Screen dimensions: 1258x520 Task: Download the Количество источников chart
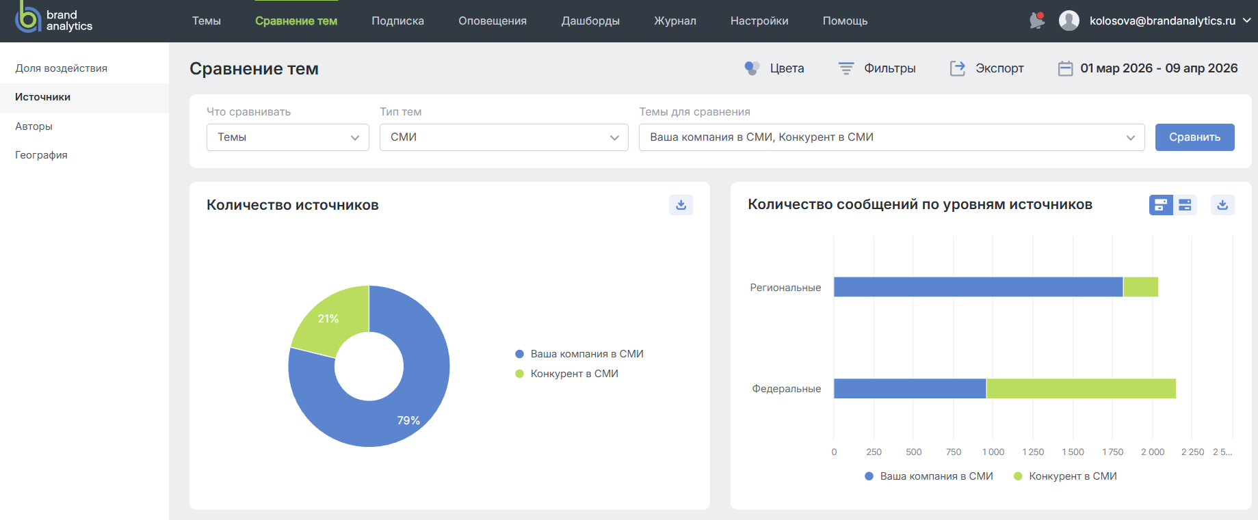[x=681, y=205]
